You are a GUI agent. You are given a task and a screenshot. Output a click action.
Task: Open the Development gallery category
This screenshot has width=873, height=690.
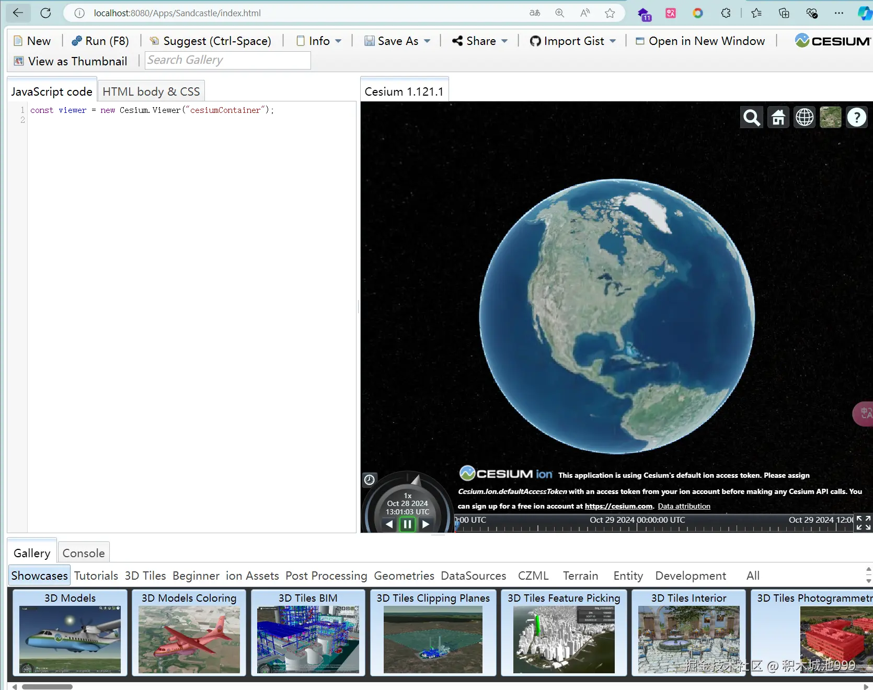click(691, 576)
